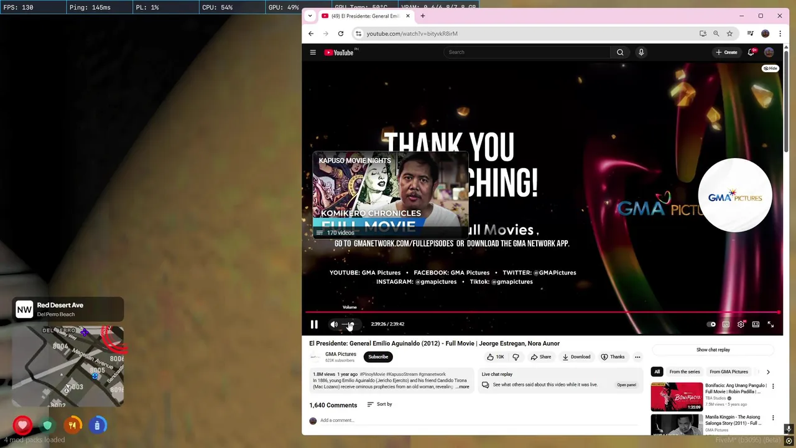Open YouTube account avatar menu

769,52
